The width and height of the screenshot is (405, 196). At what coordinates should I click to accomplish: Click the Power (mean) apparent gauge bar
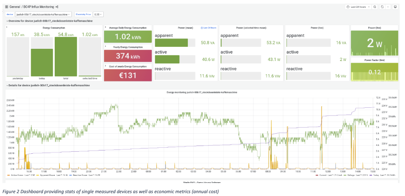[175, 43]
